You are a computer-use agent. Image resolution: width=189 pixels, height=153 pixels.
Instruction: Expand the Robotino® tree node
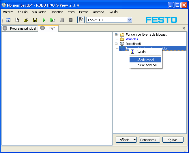click(116, 44)
